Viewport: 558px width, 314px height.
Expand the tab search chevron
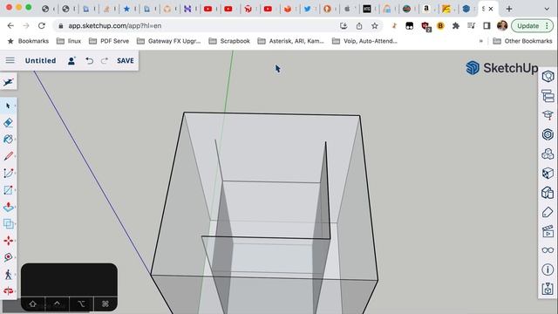(547, 9)
